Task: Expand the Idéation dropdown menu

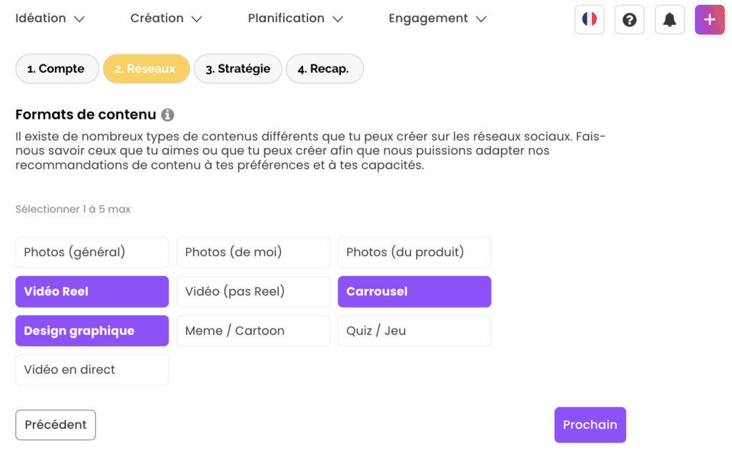Action: point(50,19)
